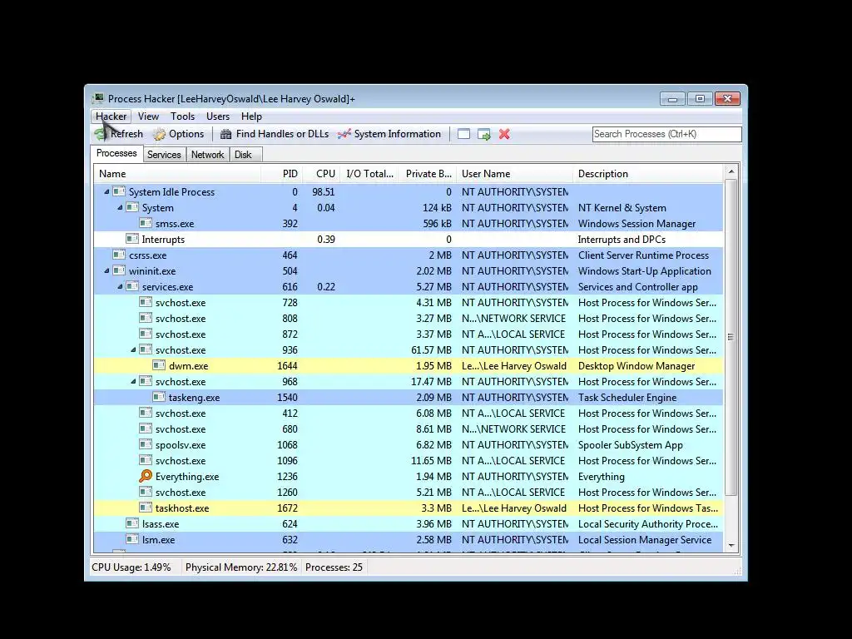Click the spoolsv.exe process icon

(146, 444)
